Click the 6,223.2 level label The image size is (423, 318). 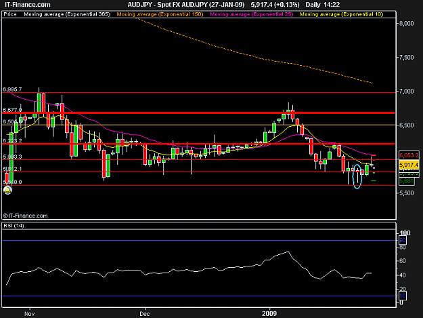(x=12, y=141)
